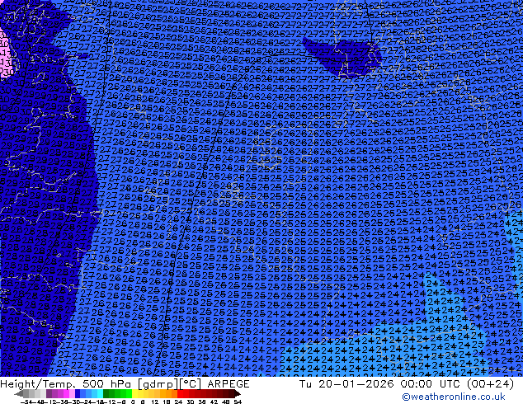The height and width of the screenshot is (404, 523).
Task: Click the (00+24) forecast hour label
Action: tap(490, 384)
